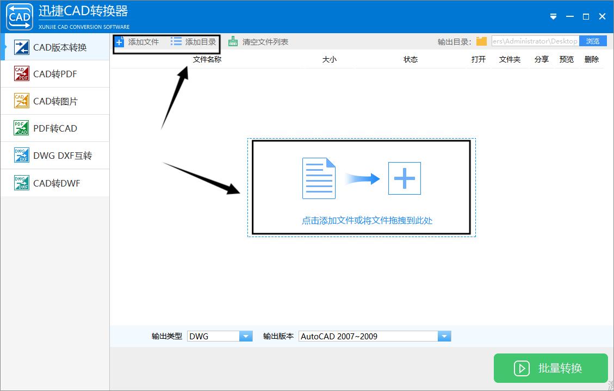Screen dimensions: 614x391
Task: Start conversion with 批量转换 button
Action: [550, 368]
